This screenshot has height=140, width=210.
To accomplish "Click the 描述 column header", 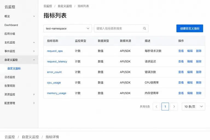I will click(147, 41).
